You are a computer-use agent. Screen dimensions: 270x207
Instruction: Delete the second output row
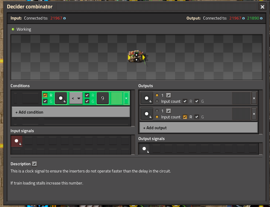[254, 114]
